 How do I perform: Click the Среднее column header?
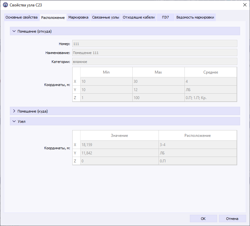[211, 72]
